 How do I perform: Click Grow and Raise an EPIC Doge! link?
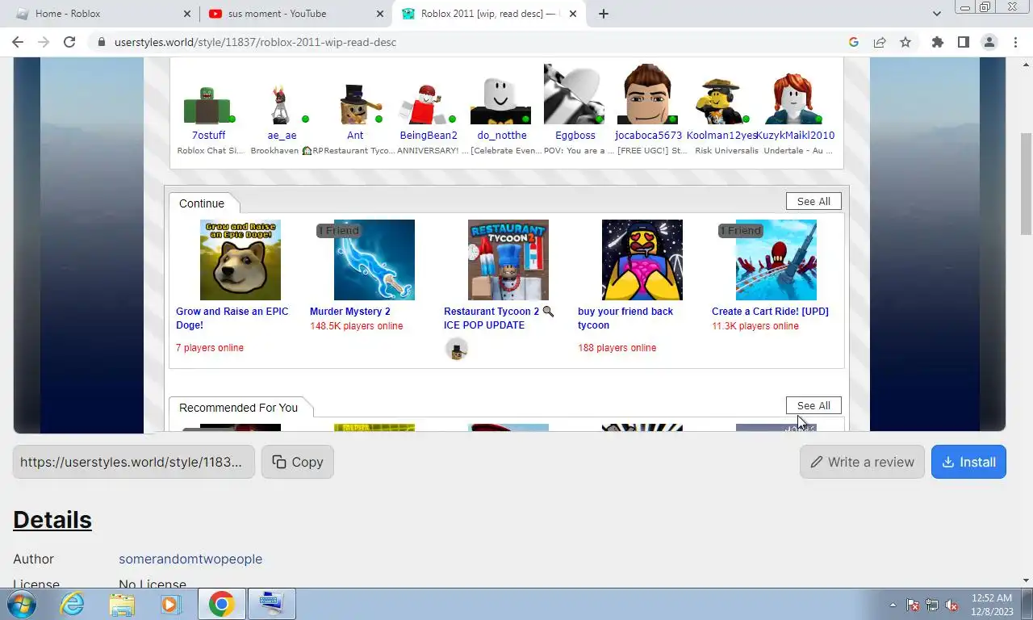[232, 318]
